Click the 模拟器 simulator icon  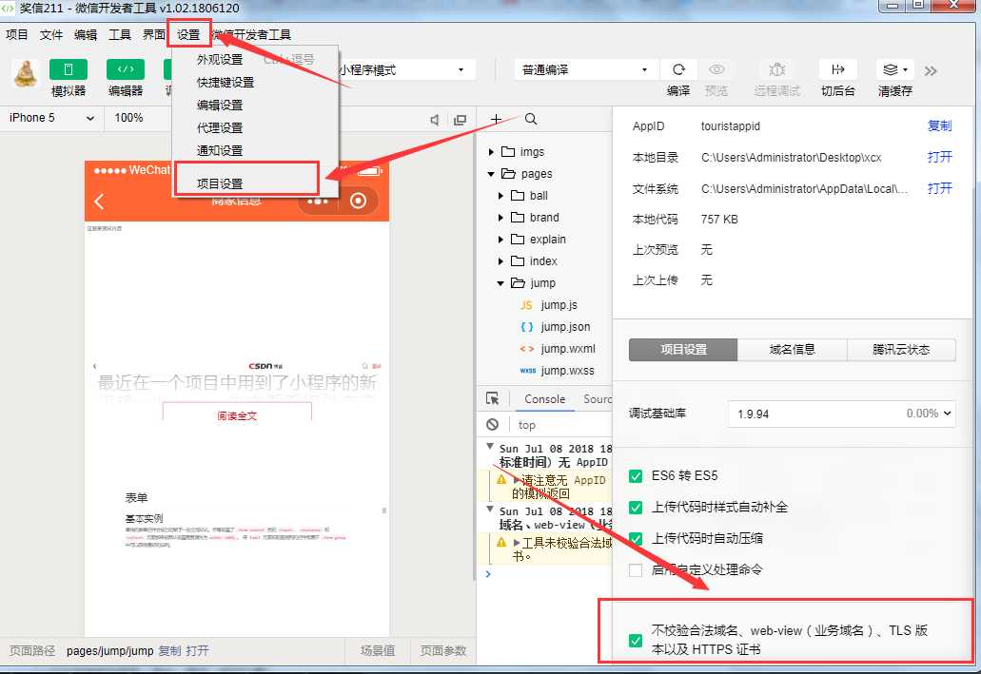point(68,70)
